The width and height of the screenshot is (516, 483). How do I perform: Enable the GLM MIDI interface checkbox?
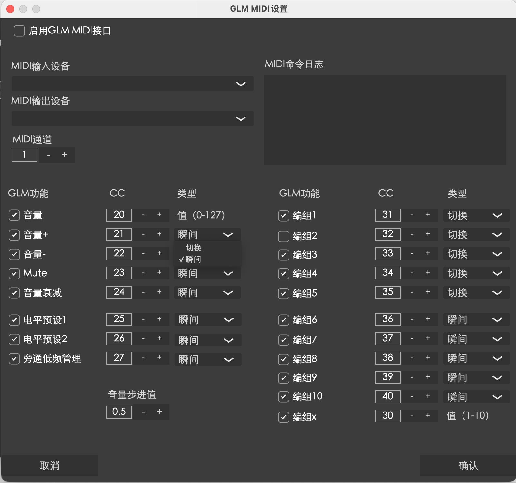click(x=19, y=31)
